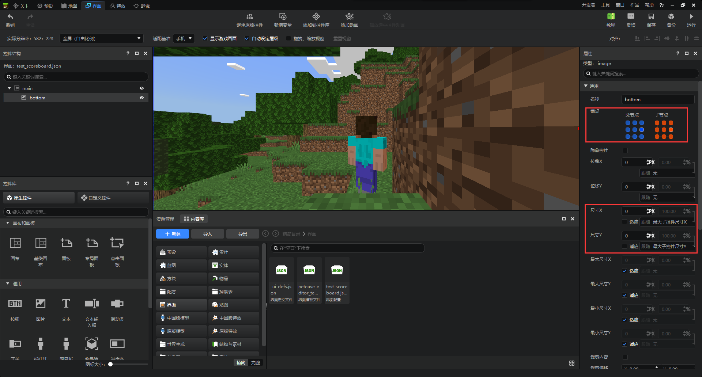Pick the 父节点 anchor grid center point
Viewport: 702px width, 377px height.
[x=635, y=130]
